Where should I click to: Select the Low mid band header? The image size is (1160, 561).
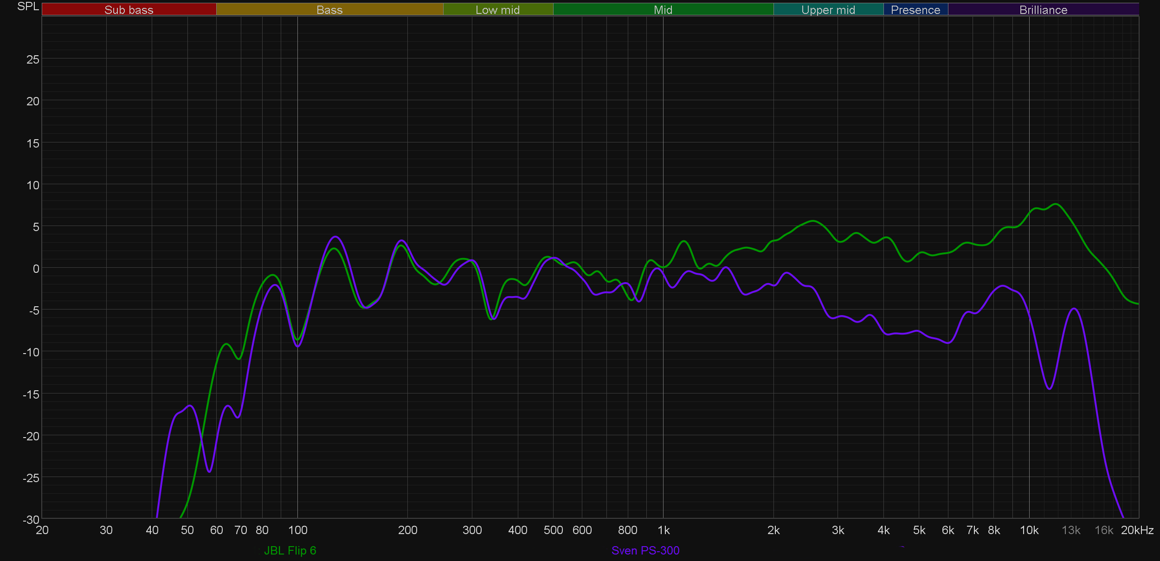click(498, 10)
